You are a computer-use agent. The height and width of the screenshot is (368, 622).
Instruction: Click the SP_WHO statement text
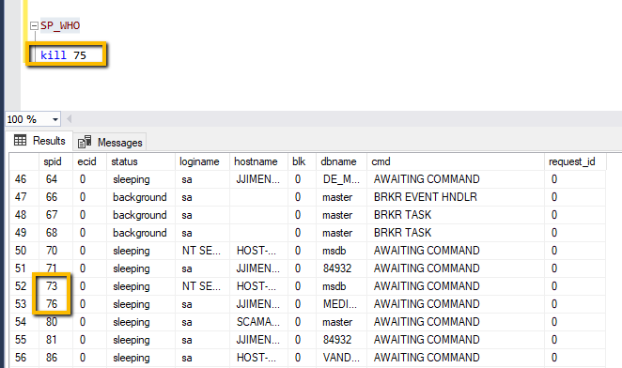pos(60,25)
